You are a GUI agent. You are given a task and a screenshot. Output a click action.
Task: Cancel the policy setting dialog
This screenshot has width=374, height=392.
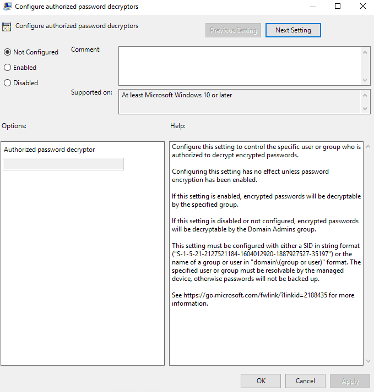click(x=305, y=380)
